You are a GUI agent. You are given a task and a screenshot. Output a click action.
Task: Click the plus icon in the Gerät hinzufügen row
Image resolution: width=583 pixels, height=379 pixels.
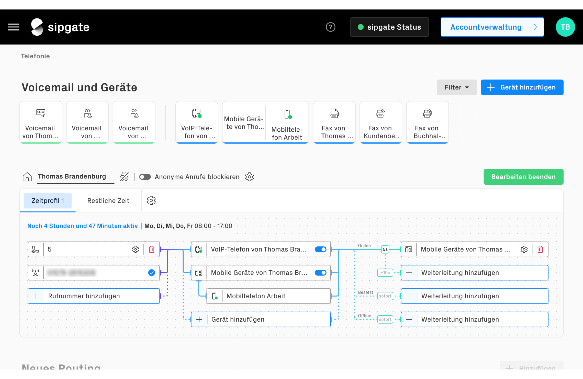coord(199,319)
